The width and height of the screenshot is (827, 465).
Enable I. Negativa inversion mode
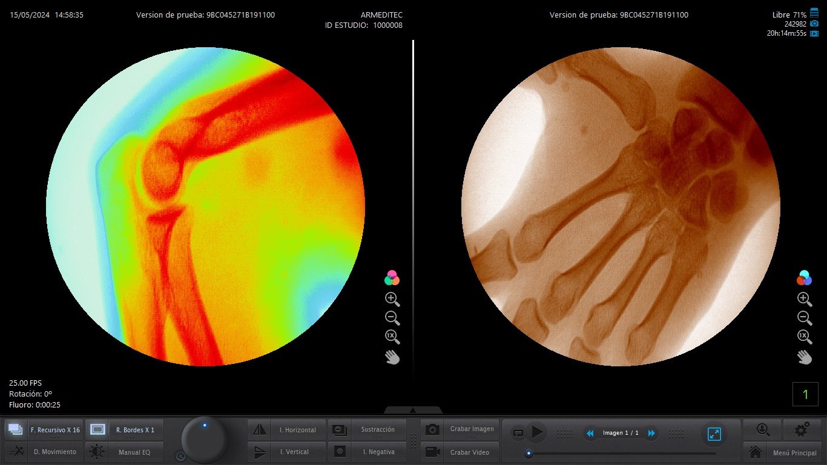(379, 452)
